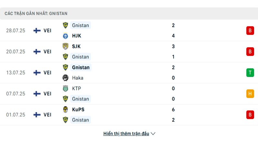Click Finland flag in 01.07.25 row

coord(37,115)
